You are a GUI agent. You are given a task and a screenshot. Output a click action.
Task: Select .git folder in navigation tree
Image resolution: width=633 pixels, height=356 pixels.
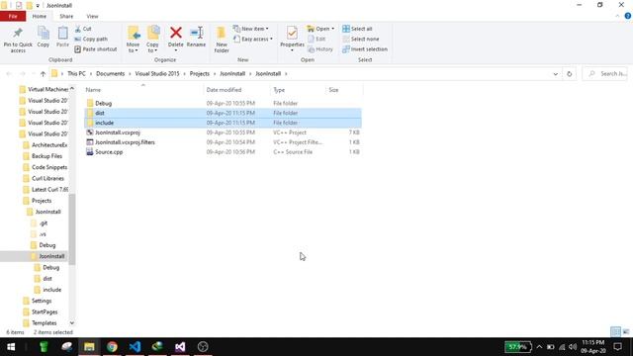pyautogui.click(x=40, y=222)
